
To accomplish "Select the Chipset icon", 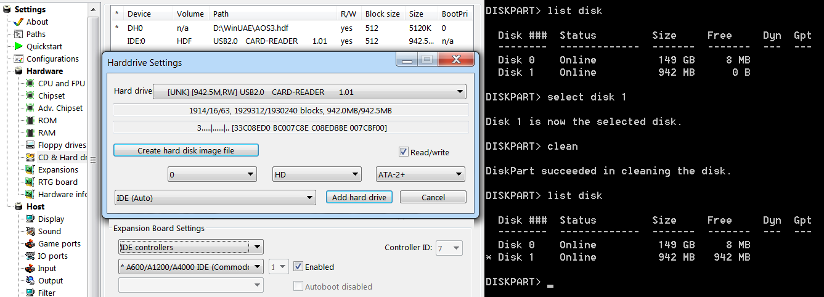I will (30, 96).
